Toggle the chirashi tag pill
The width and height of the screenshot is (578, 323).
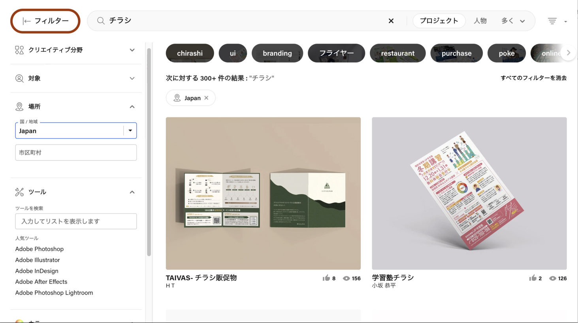click(190, 53)
